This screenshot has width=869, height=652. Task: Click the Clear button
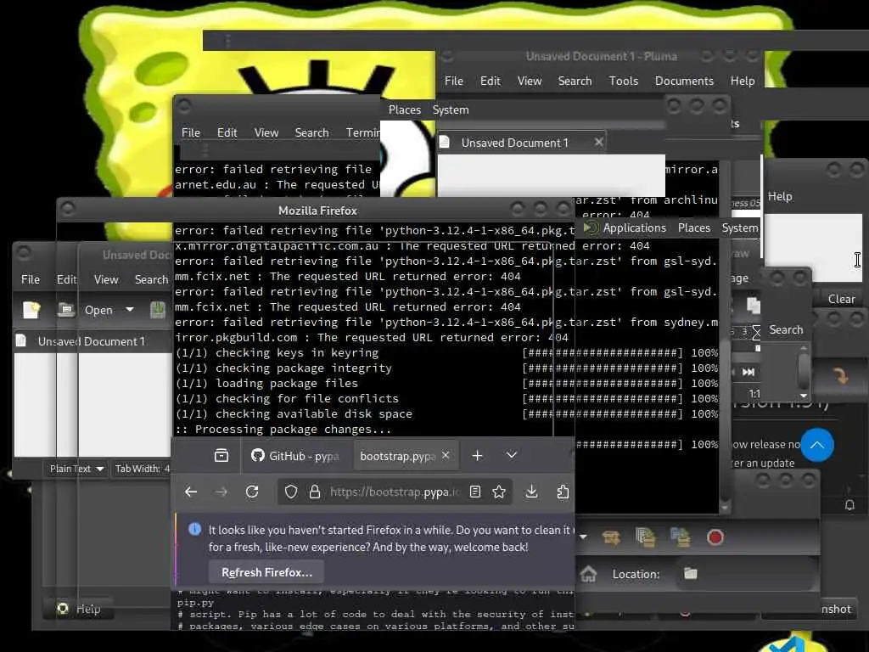841,299
